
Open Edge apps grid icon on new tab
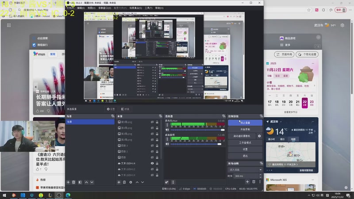click(9, 25)
